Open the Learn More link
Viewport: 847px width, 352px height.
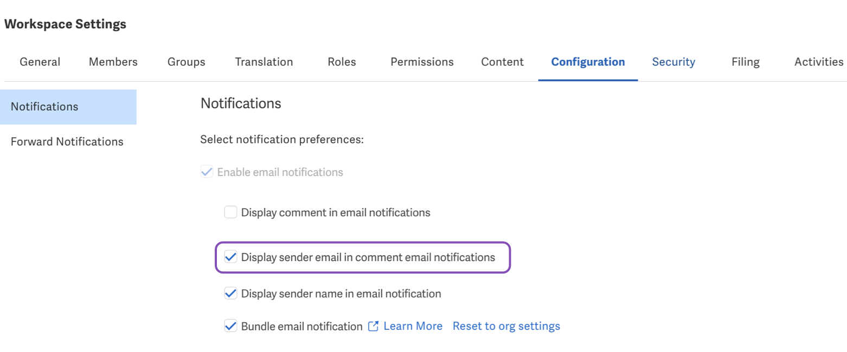(x=413, y=326)
